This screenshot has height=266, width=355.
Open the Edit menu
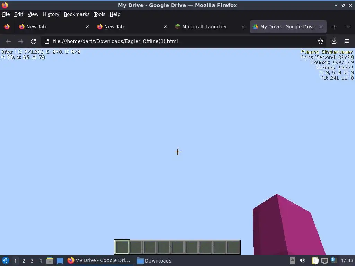tap(19, 14)
